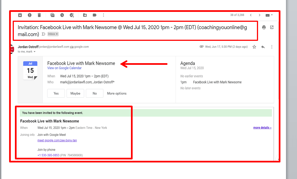
Task: Archive this email with the archive icon
Action: click(x=20, y=15)
